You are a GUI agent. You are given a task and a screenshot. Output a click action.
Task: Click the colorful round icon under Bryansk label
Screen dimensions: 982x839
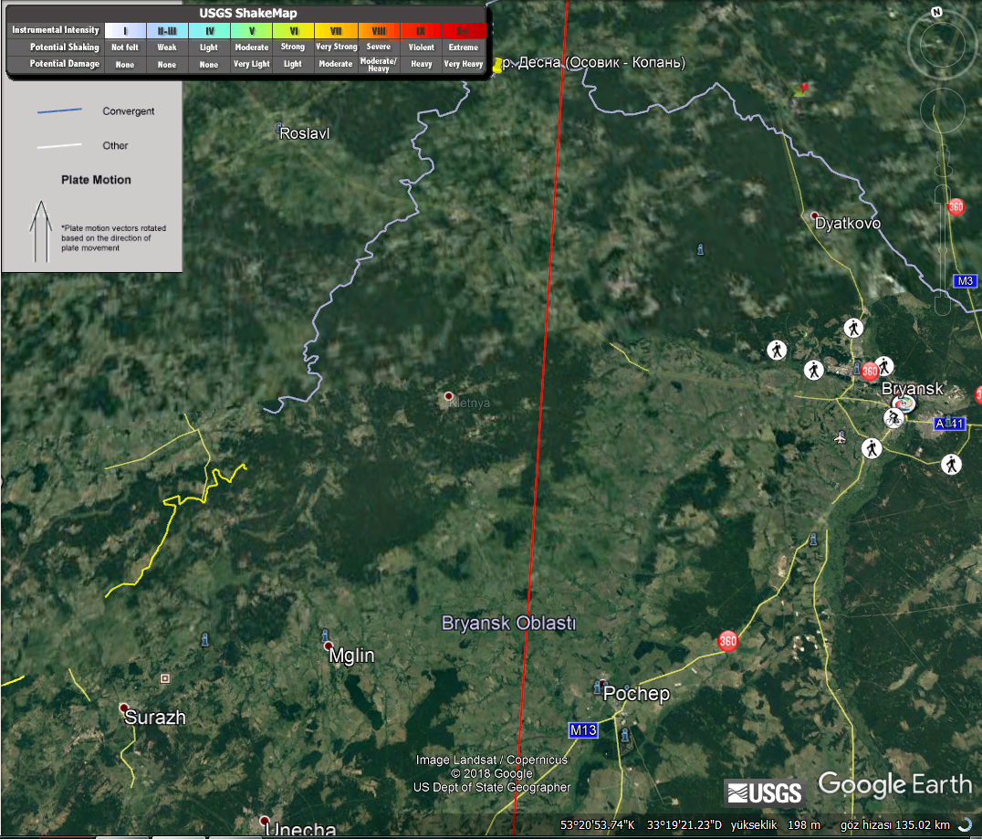[x=904, y=403]
